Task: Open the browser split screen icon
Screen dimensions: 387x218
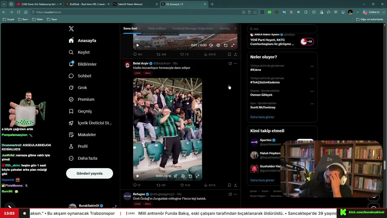Action: click(x=314, y=12)
